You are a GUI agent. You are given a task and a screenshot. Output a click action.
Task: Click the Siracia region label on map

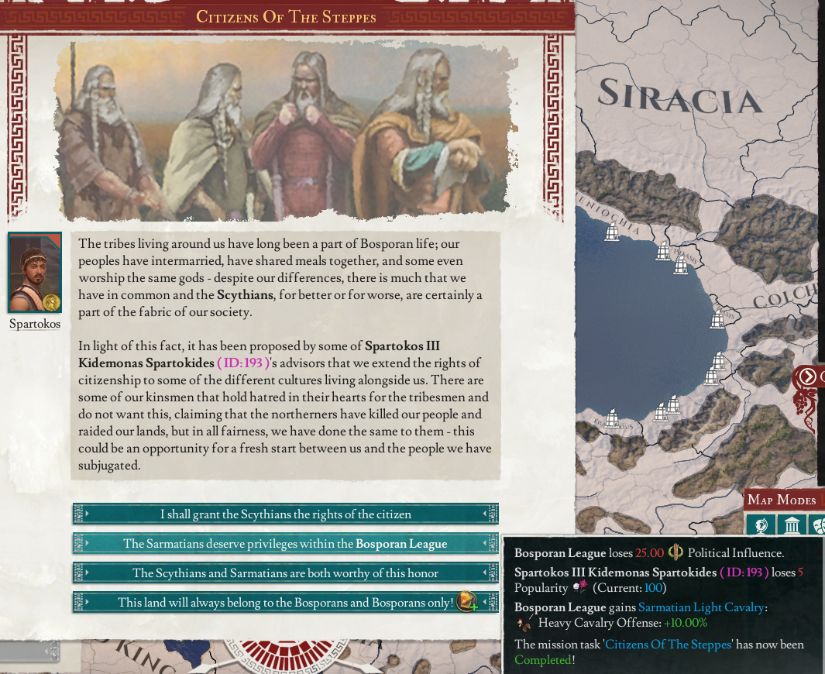pos(679,96)
